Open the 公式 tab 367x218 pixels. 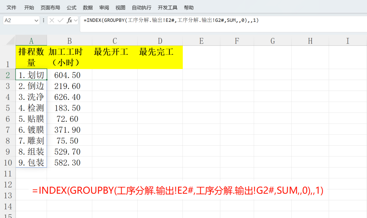click(x=71, y=8)
